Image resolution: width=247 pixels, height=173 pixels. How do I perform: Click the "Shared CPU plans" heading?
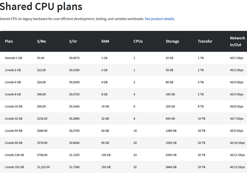[41, 6]
